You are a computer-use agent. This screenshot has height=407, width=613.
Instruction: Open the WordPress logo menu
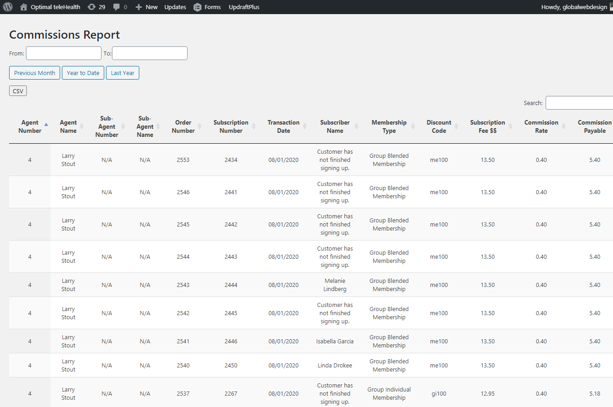[8, 7]
